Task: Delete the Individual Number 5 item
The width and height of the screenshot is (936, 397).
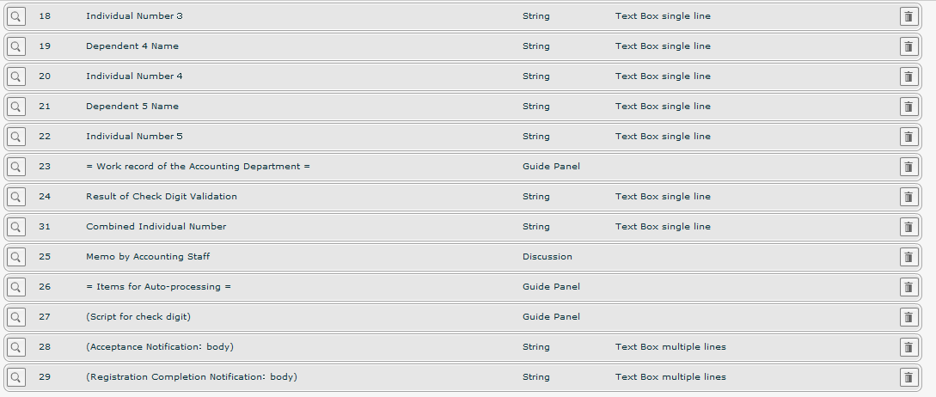Action: pyautogui.click(x=908, y=137)
